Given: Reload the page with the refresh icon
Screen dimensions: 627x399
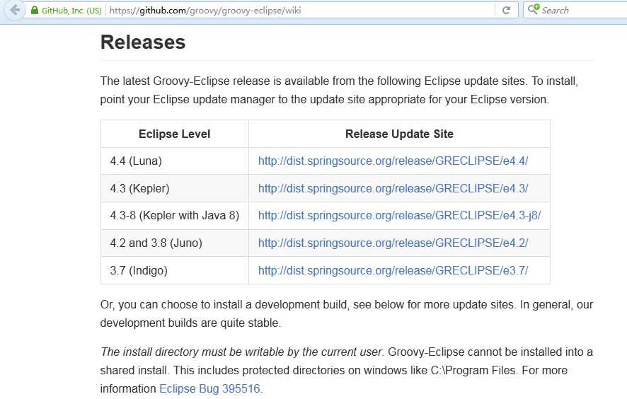Looking at the screenshot, I should 506,11.
